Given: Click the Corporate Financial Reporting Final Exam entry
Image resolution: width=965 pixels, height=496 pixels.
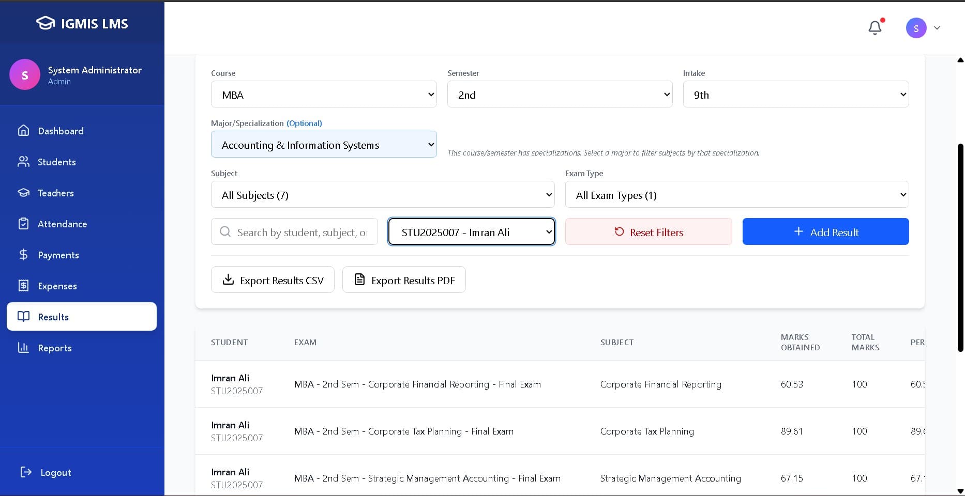Looking at the screenshot, I should (417, 384).
